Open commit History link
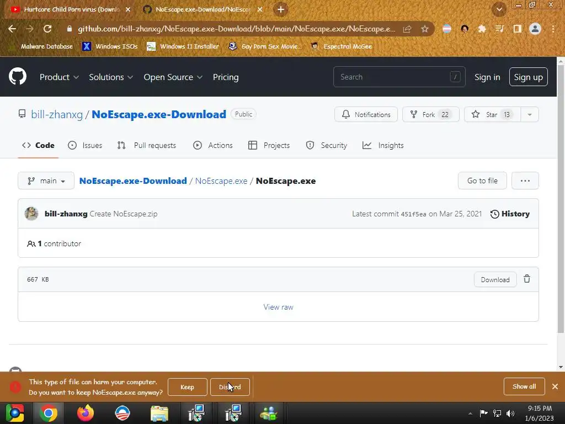This screenshot has height=424, width=565. tap(510, 214)
